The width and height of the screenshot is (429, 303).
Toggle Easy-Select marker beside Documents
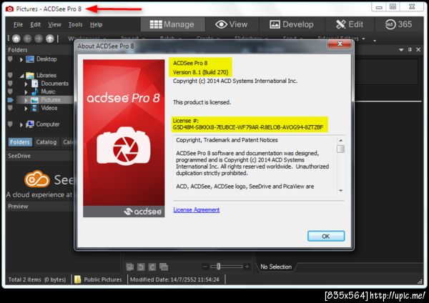pos(10,84)
